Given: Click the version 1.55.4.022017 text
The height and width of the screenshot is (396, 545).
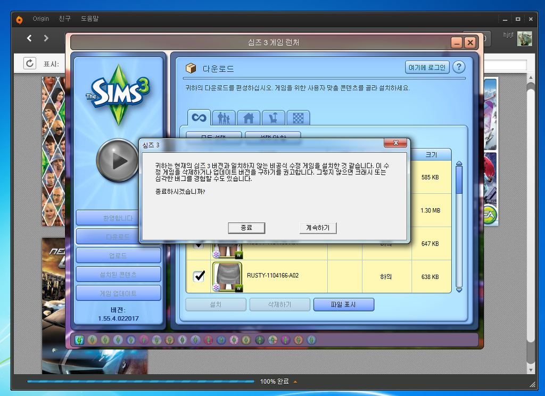Looking at the screenshot, I should pos(118,318).
